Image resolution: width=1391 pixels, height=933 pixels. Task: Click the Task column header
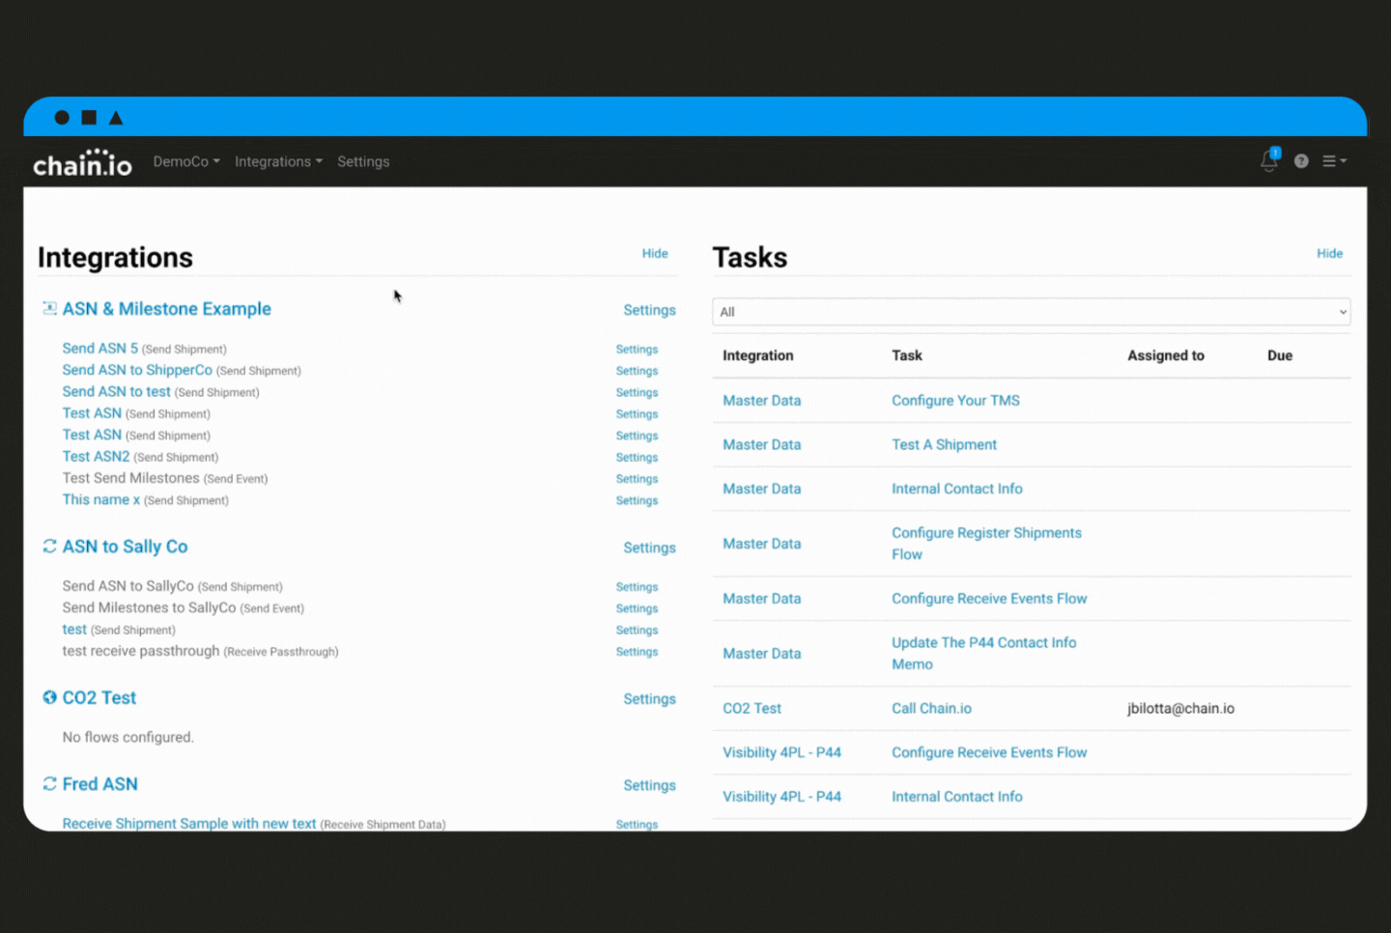(906, 355)
